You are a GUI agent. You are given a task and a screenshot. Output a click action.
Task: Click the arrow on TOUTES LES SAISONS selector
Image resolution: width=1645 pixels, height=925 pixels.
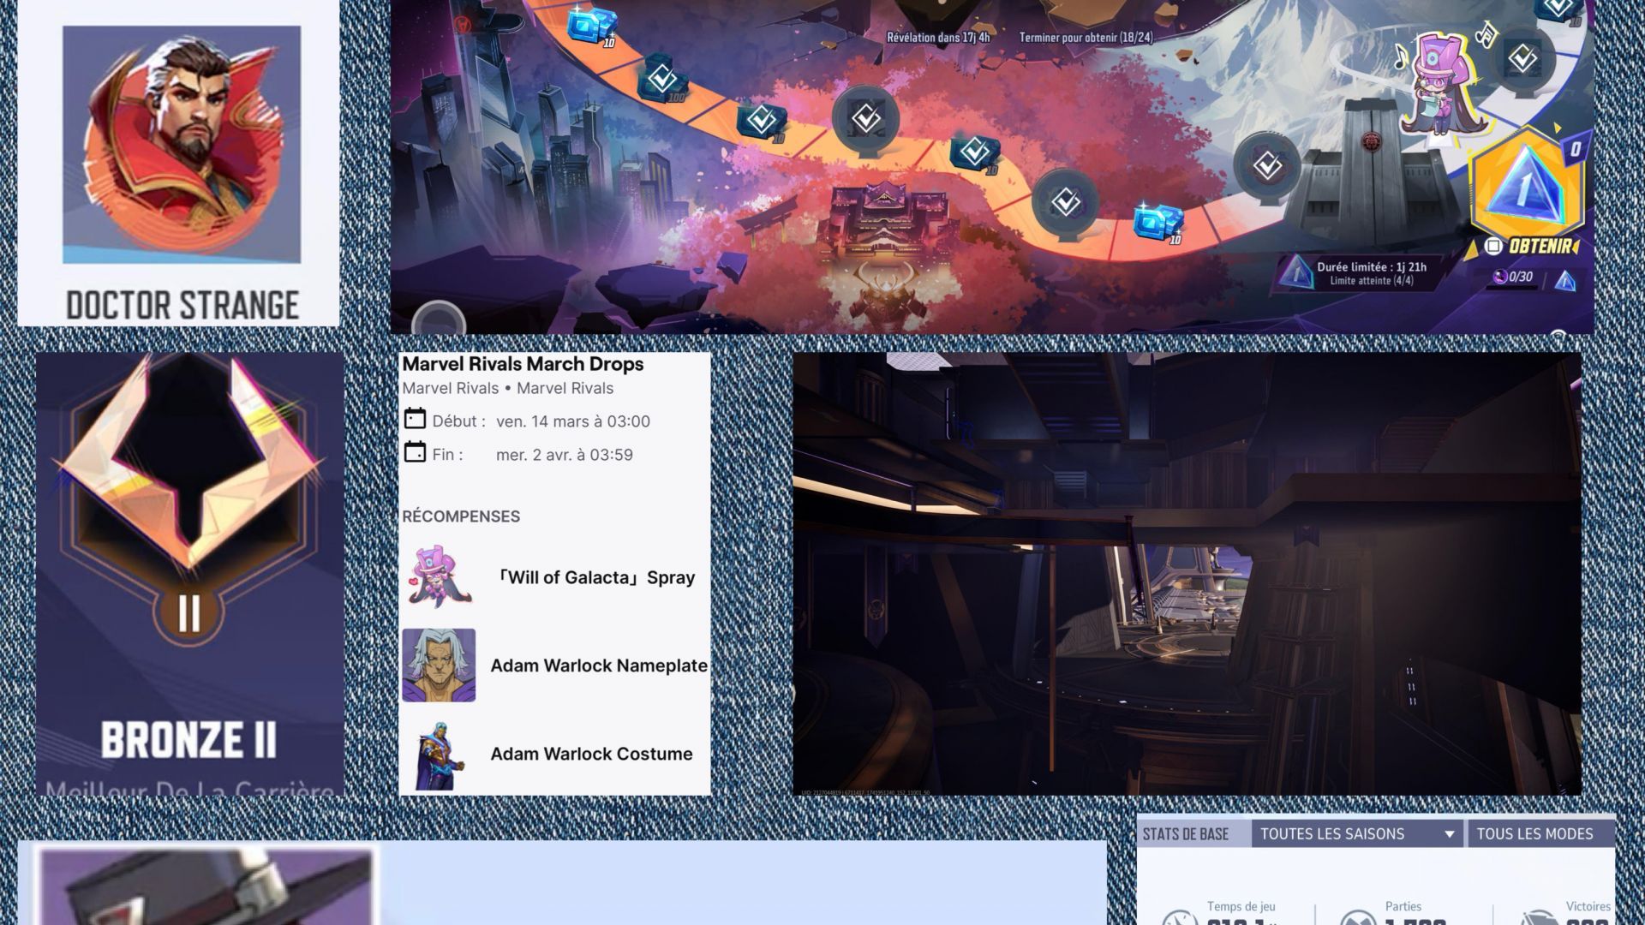pos(1450,834)
